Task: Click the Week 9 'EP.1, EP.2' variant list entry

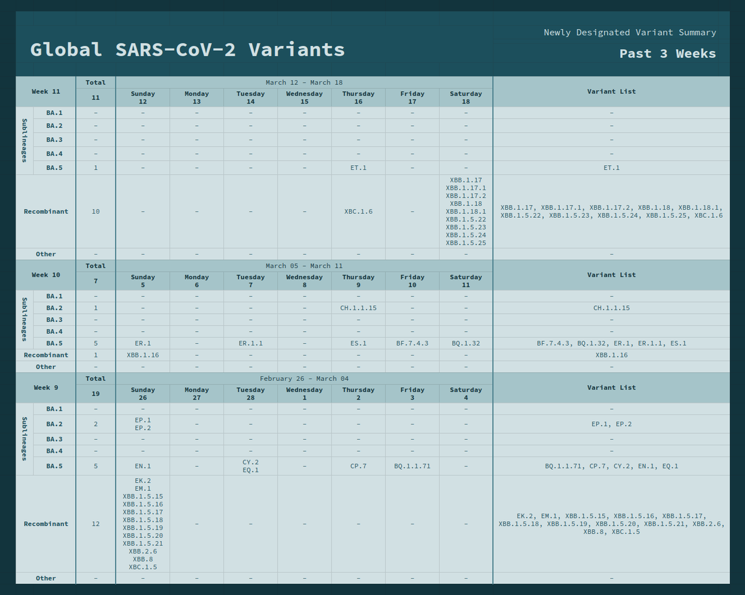Action: tap(612, 424)
